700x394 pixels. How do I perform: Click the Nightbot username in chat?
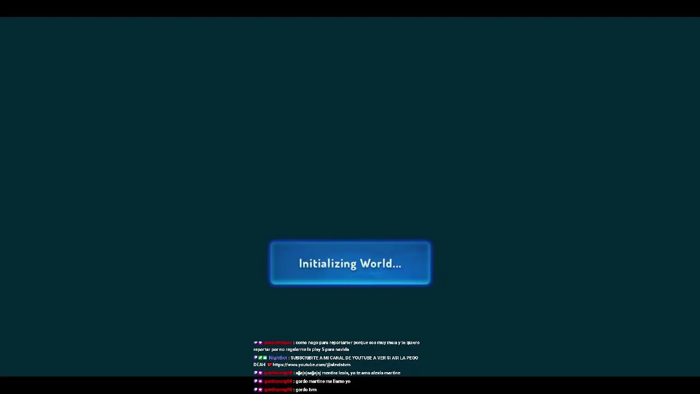click(278, 358)
